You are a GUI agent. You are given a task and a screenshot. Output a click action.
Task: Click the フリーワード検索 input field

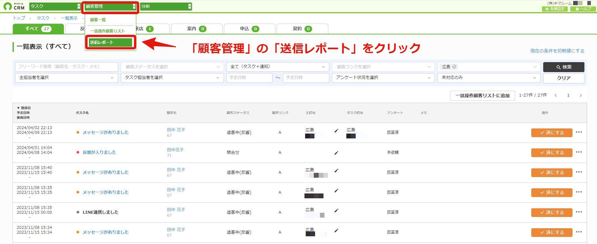click(x=67, y=67)
